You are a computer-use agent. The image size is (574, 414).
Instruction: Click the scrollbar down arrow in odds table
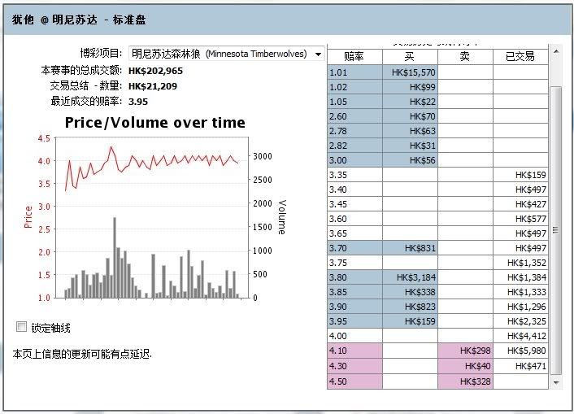[556, 381]
